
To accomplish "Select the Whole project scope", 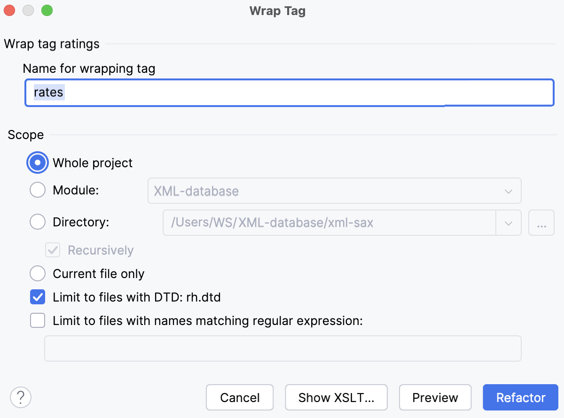I will pos(37,162).
